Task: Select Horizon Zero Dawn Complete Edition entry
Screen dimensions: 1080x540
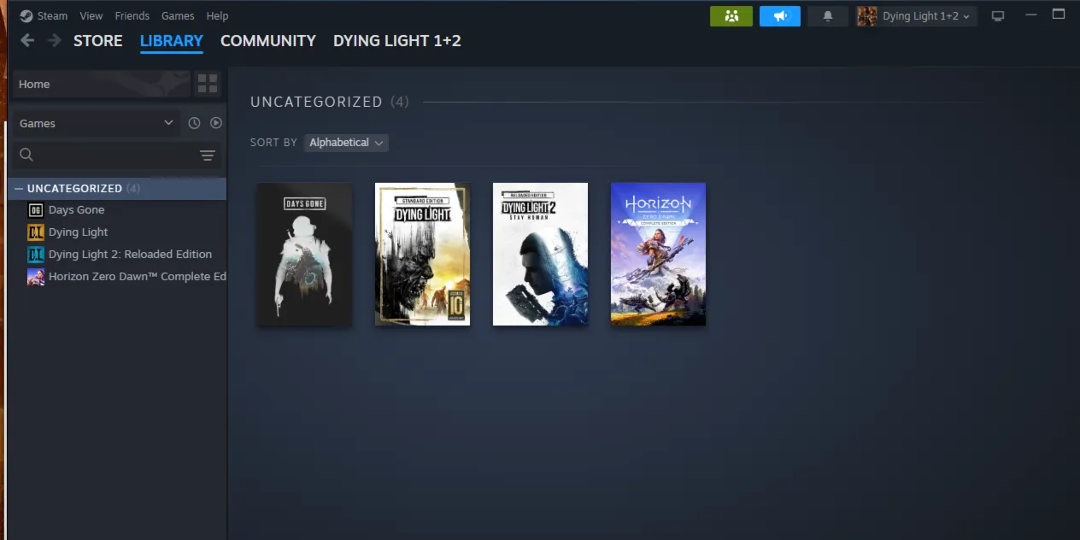Action: (x=137, y=277)
